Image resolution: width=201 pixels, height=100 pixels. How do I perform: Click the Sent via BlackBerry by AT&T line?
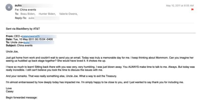(x=23, y=29)
